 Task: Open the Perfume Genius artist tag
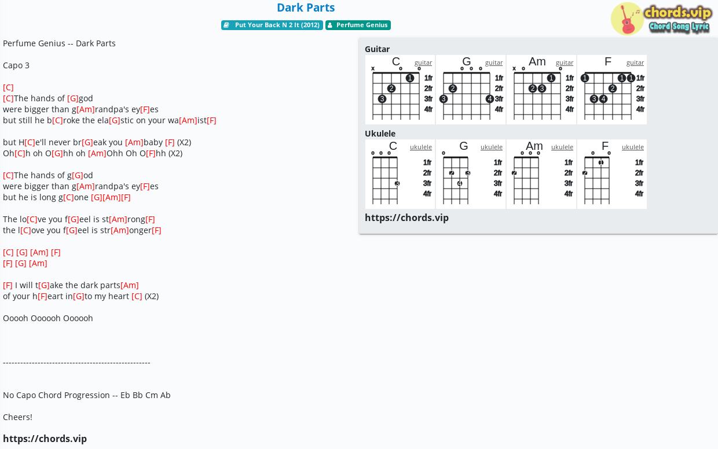[x=358, y=25]
